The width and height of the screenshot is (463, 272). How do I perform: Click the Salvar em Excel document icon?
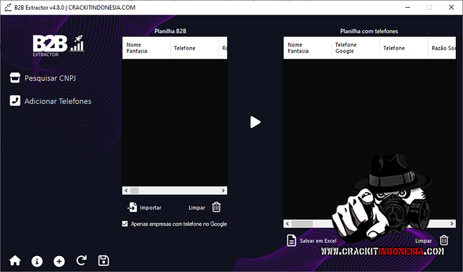(x=291, y=240)
